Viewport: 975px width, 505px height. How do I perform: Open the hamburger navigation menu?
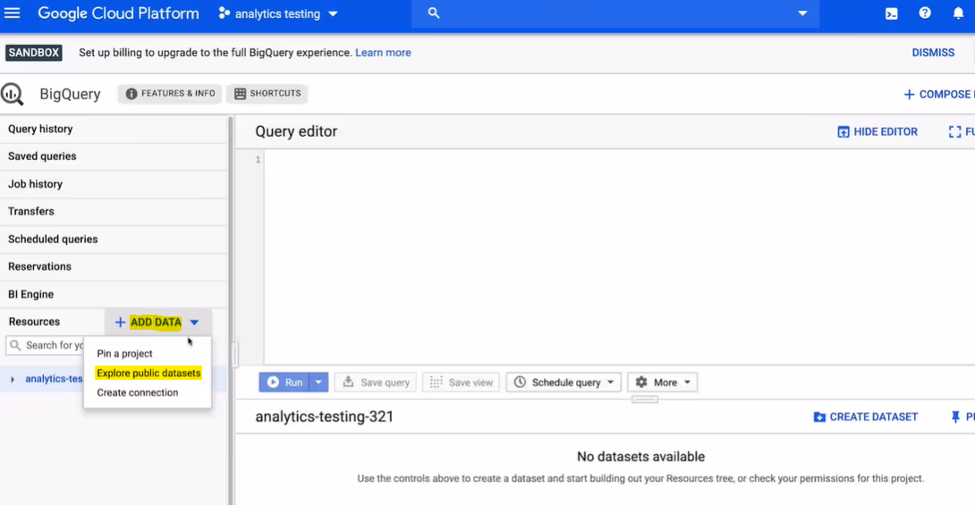click(12, 13)
